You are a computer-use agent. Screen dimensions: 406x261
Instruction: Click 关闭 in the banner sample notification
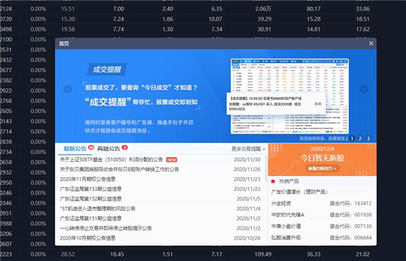pyautogui.click(x=318, y=103)
